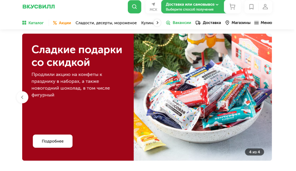Click the Подробнее button on banner
296x171 pixels.
[x=53, y=142]
